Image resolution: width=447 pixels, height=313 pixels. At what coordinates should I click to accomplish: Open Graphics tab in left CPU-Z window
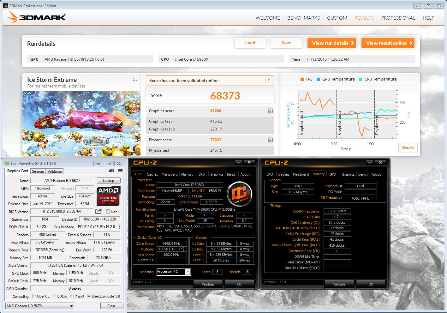(x=217, y=174)
